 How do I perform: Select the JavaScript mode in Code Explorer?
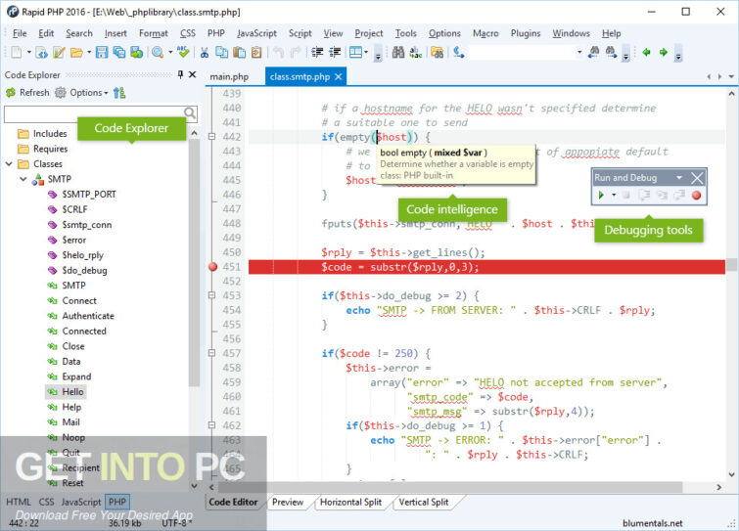[81, 502]
